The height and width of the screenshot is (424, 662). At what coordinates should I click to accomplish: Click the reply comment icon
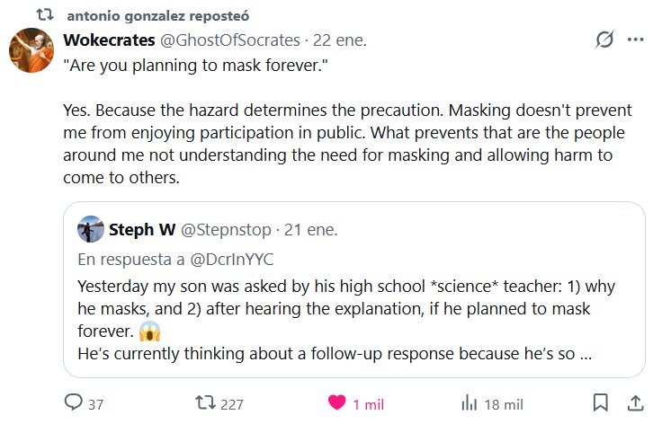point(74,403)
